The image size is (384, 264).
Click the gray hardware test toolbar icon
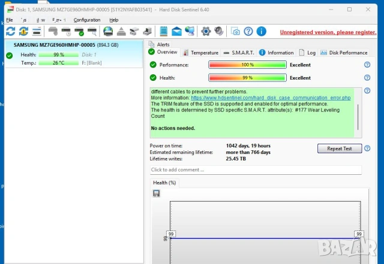click(53, 31)
